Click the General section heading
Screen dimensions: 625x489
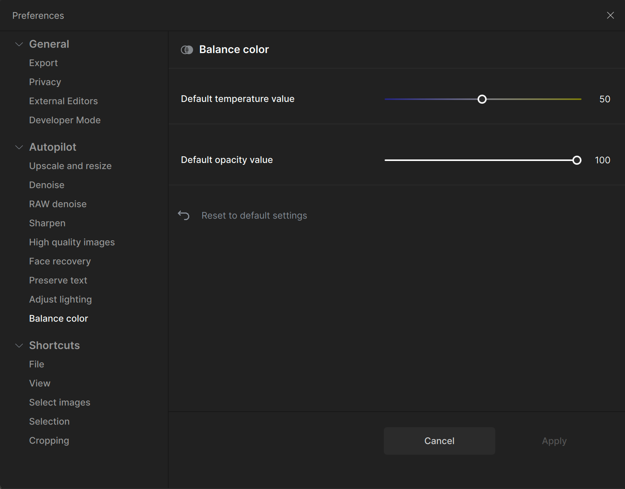pos(49,44)
